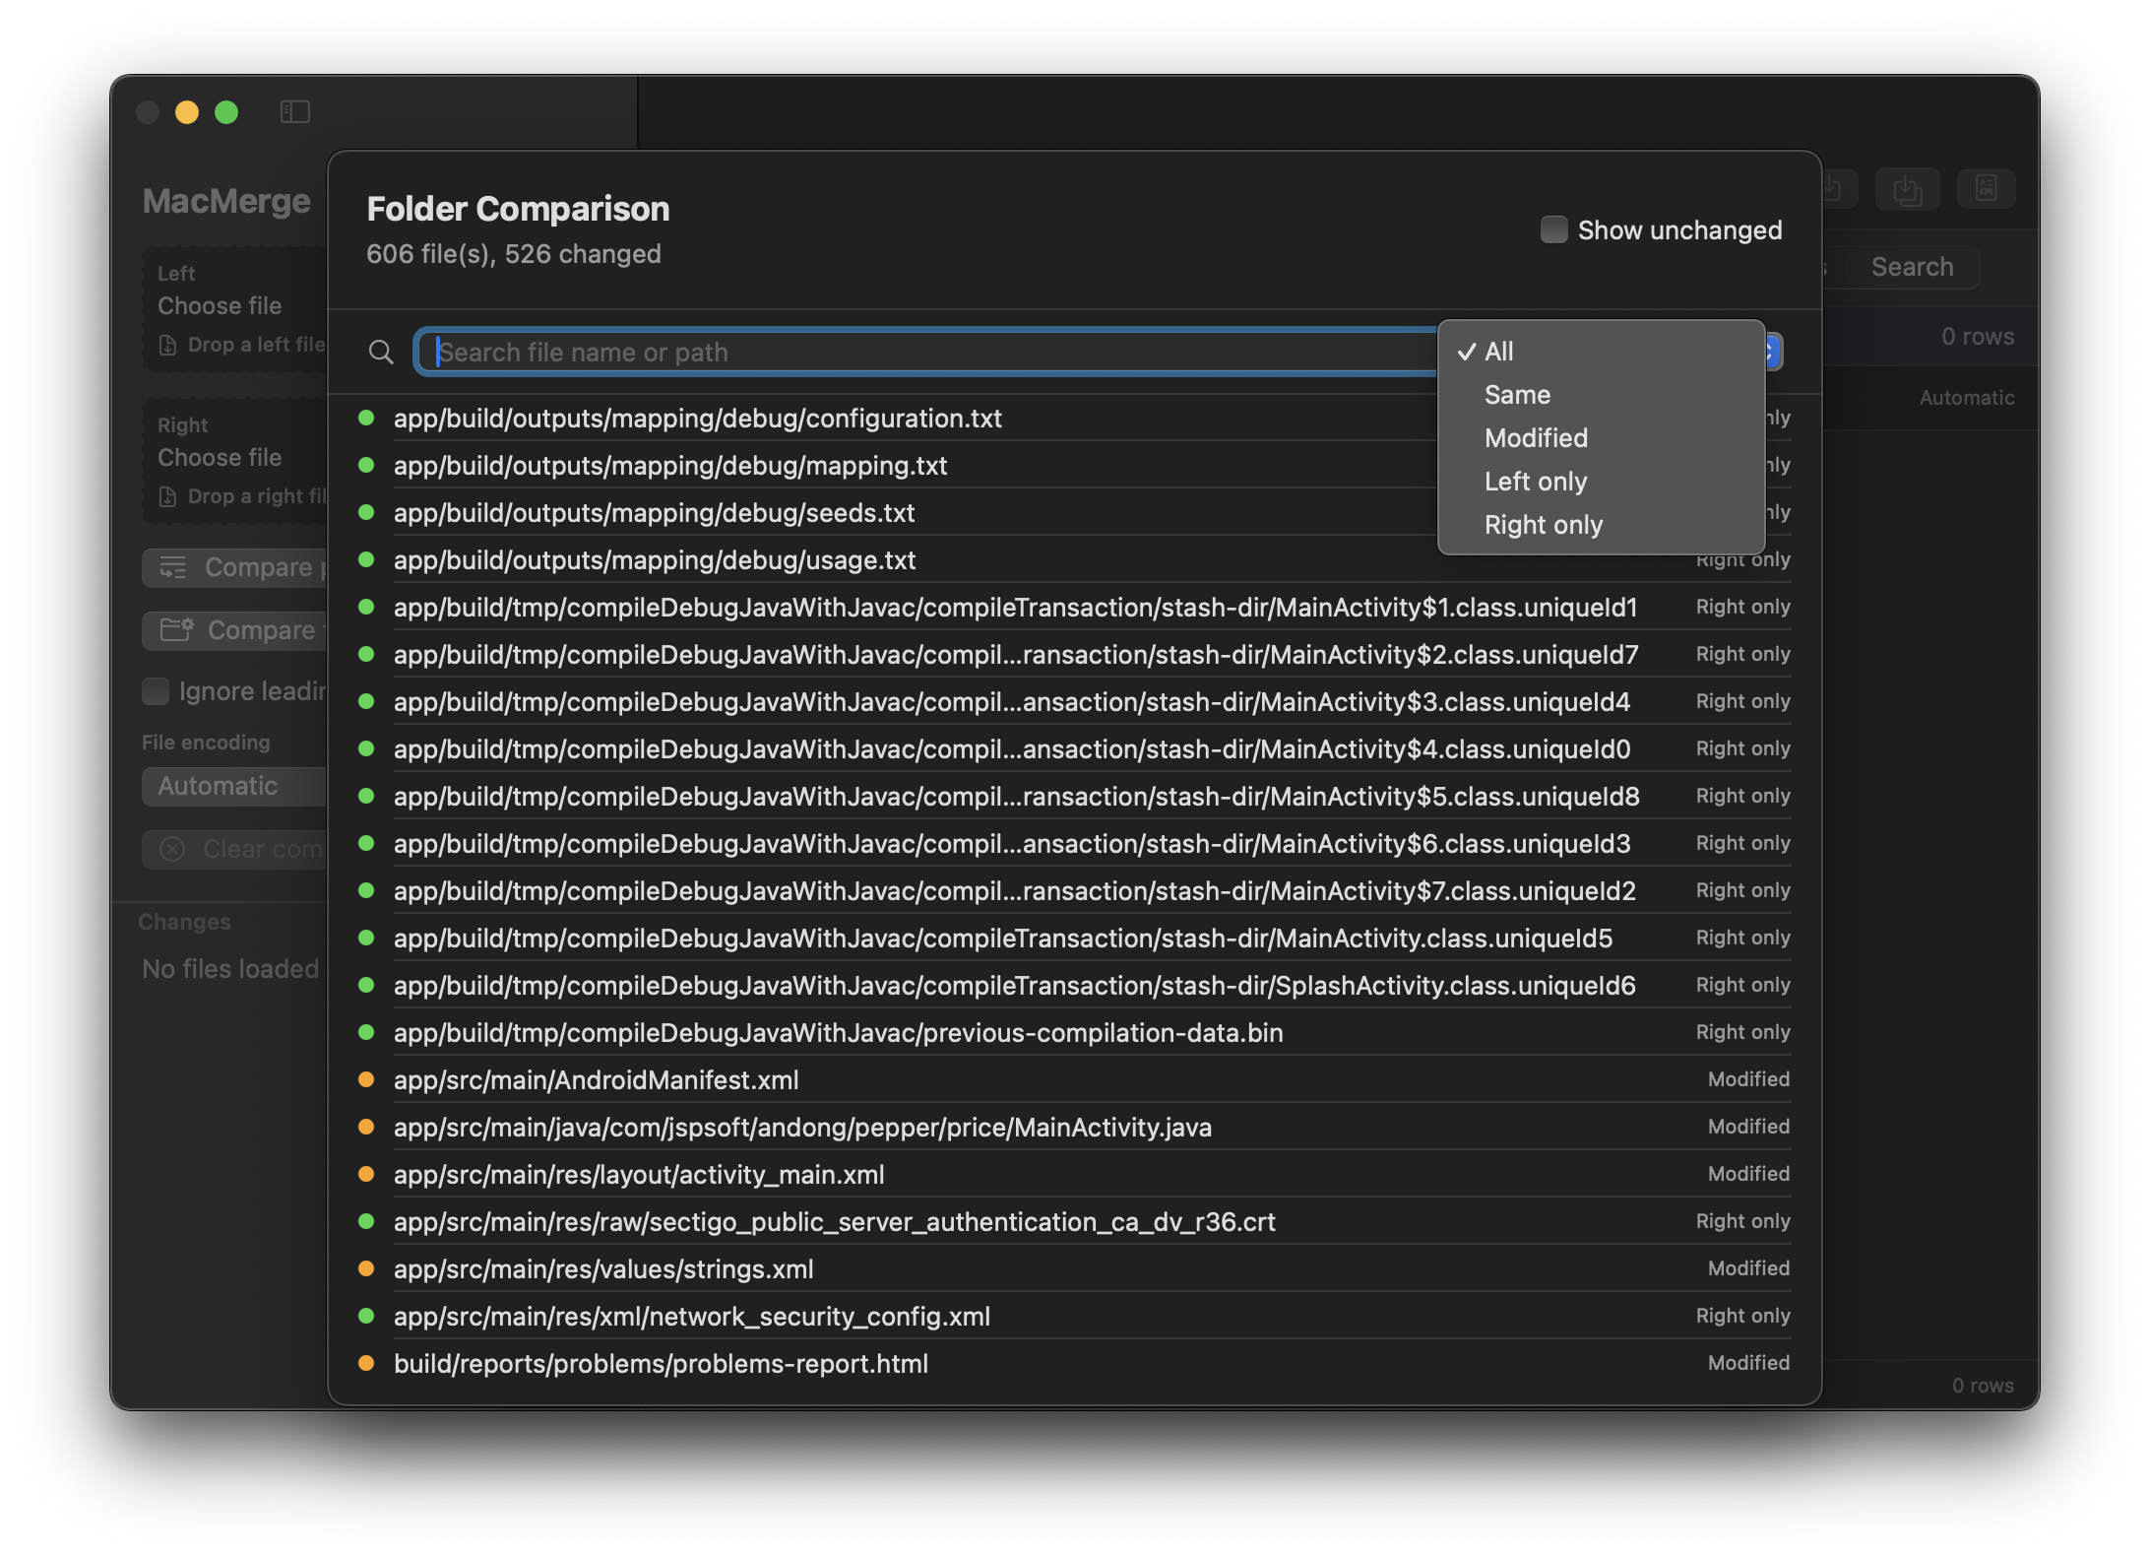The height and width of the screenshot is (1556, 2150).
Task: Select MainActivity$3.class.uniqueId4 row
Action: 1074,701
